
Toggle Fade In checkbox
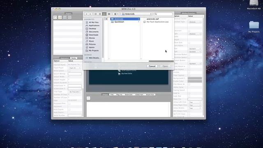[x=189, y=93]
